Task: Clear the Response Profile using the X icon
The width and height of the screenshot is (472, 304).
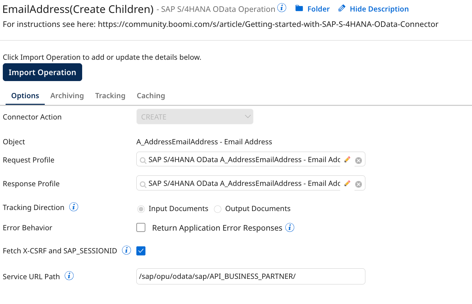Action: pyautogui.click(x=358, y=184)
